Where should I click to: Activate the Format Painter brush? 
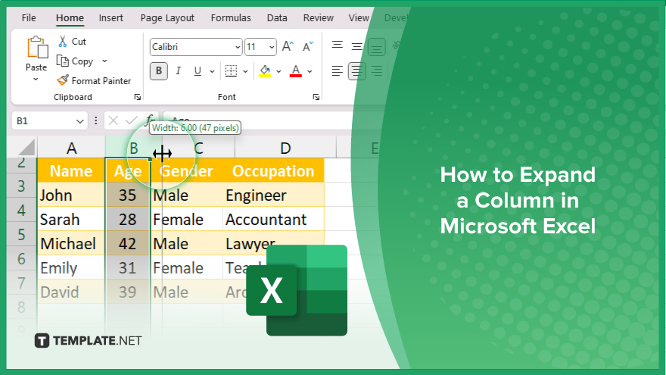(x=62, y=80)
